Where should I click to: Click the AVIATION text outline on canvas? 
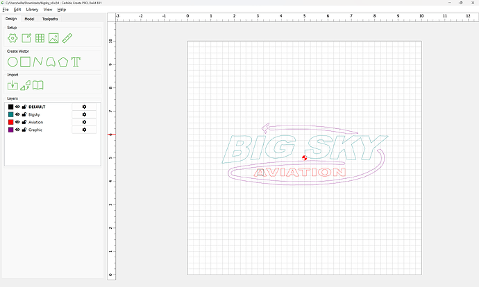[299, 172]
